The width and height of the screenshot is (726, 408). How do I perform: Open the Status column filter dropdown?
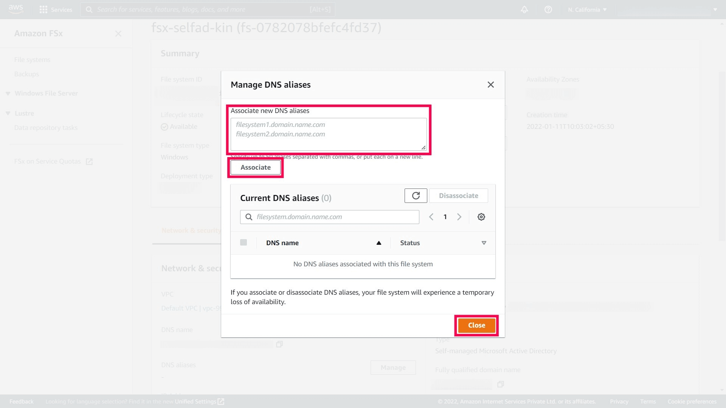click(484, 243)
